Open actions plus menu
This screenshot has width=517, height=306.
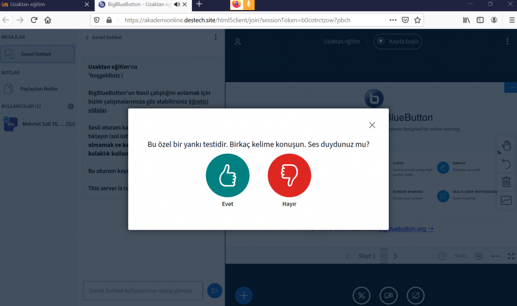(x=244, y=295)
